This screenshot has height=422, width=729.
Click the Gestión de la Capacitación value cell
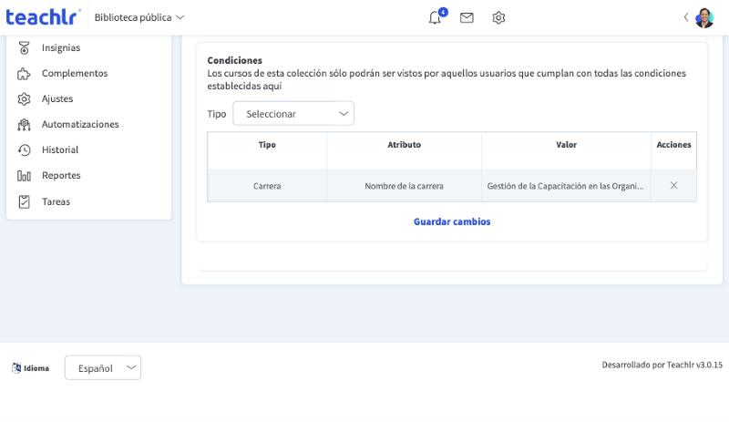click(x=566, y=186)
